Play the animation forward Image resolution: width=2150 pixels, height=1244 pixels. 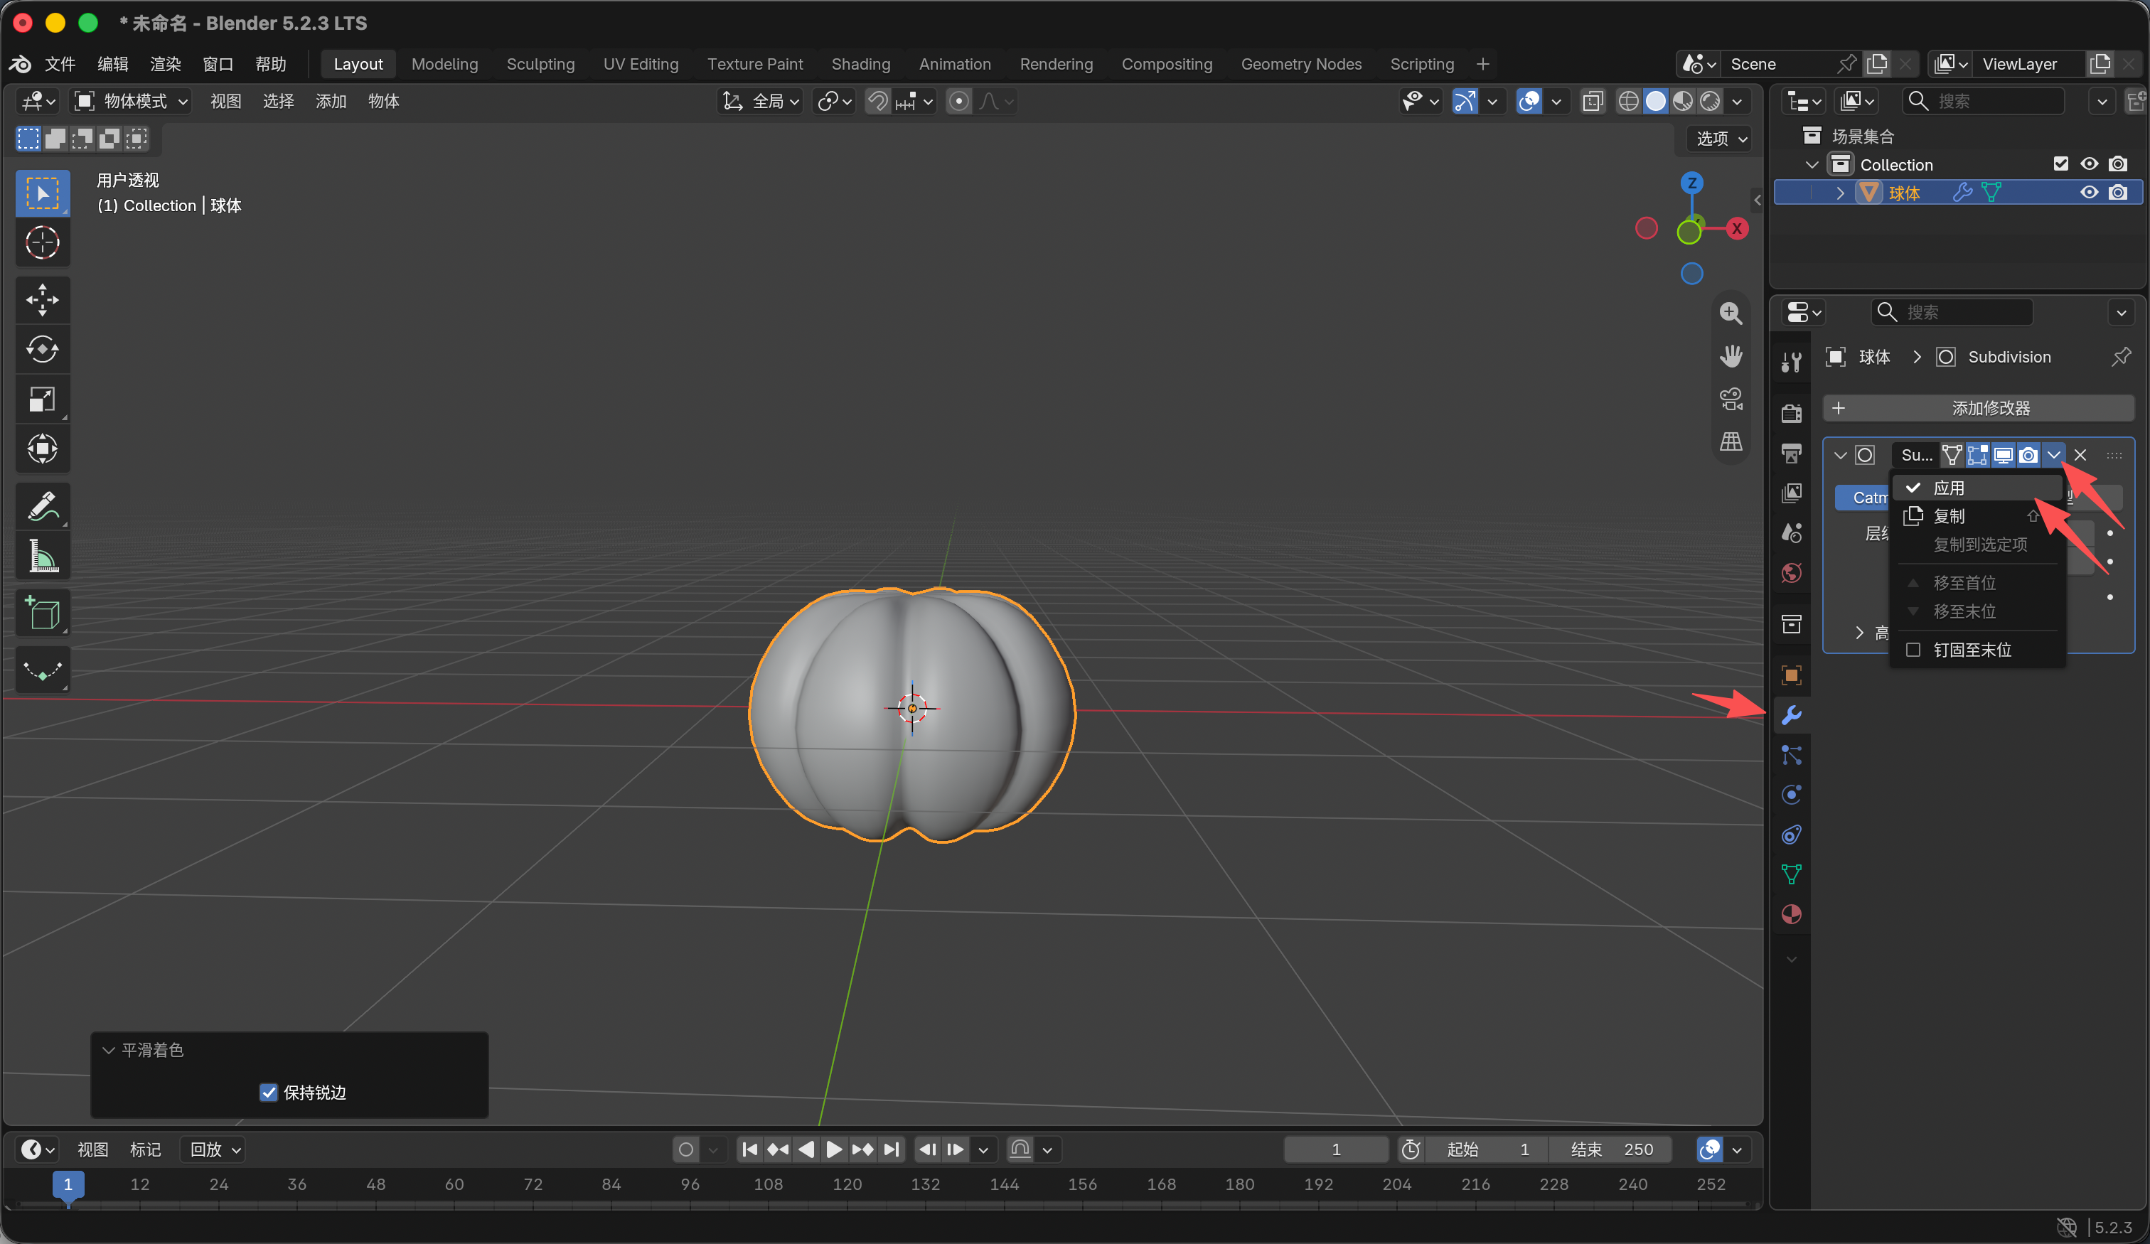pos(833,1149)
